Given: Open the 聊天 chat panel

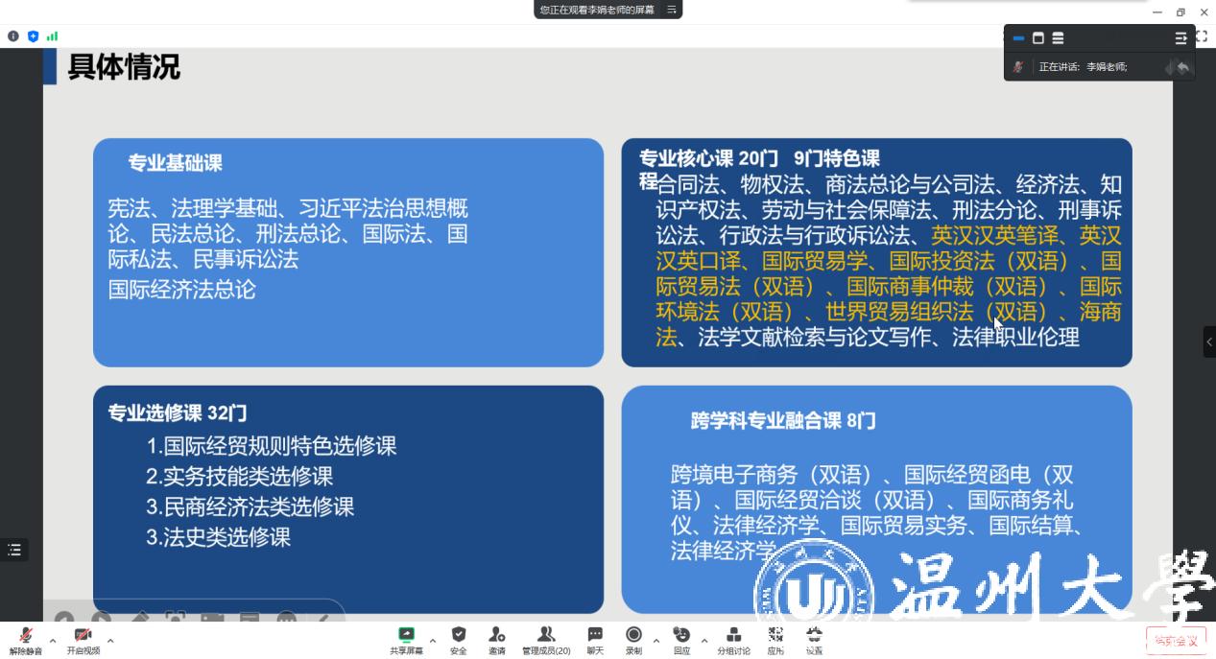Looking at the screenshot, I should point(595,639).
